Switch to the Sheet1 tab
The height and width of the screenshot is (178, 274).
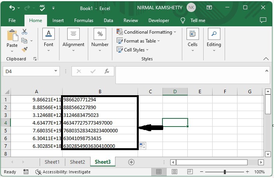click(52, 162)
